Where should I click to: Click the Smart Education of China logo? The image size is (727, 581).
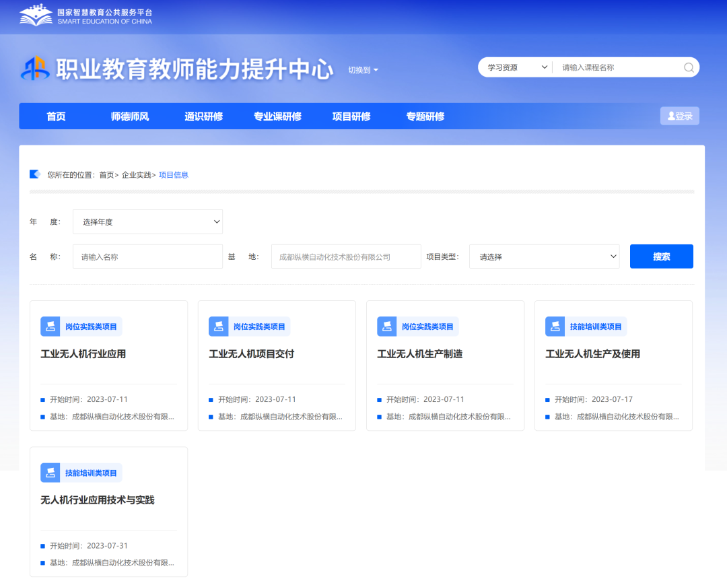click(x=85, y=16)
